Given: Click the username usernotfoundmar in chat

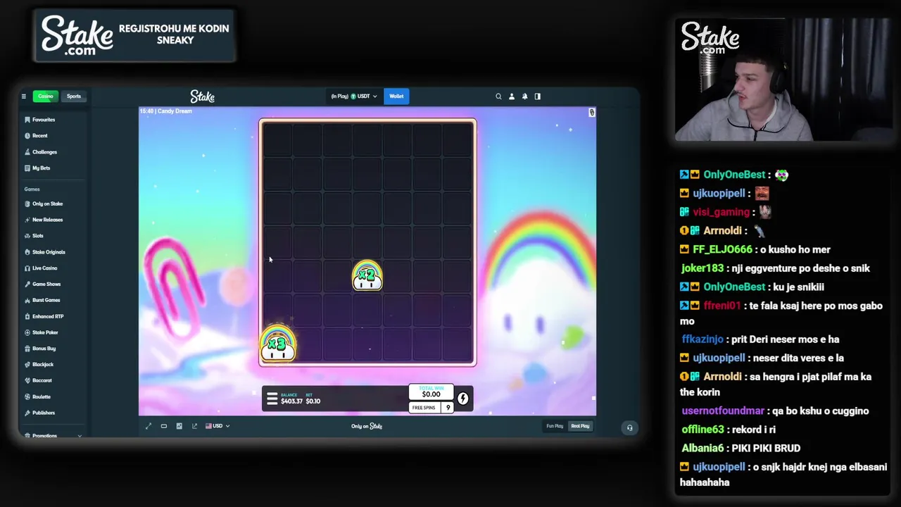Looking at the screenshot, I should [x=723, y=411].
